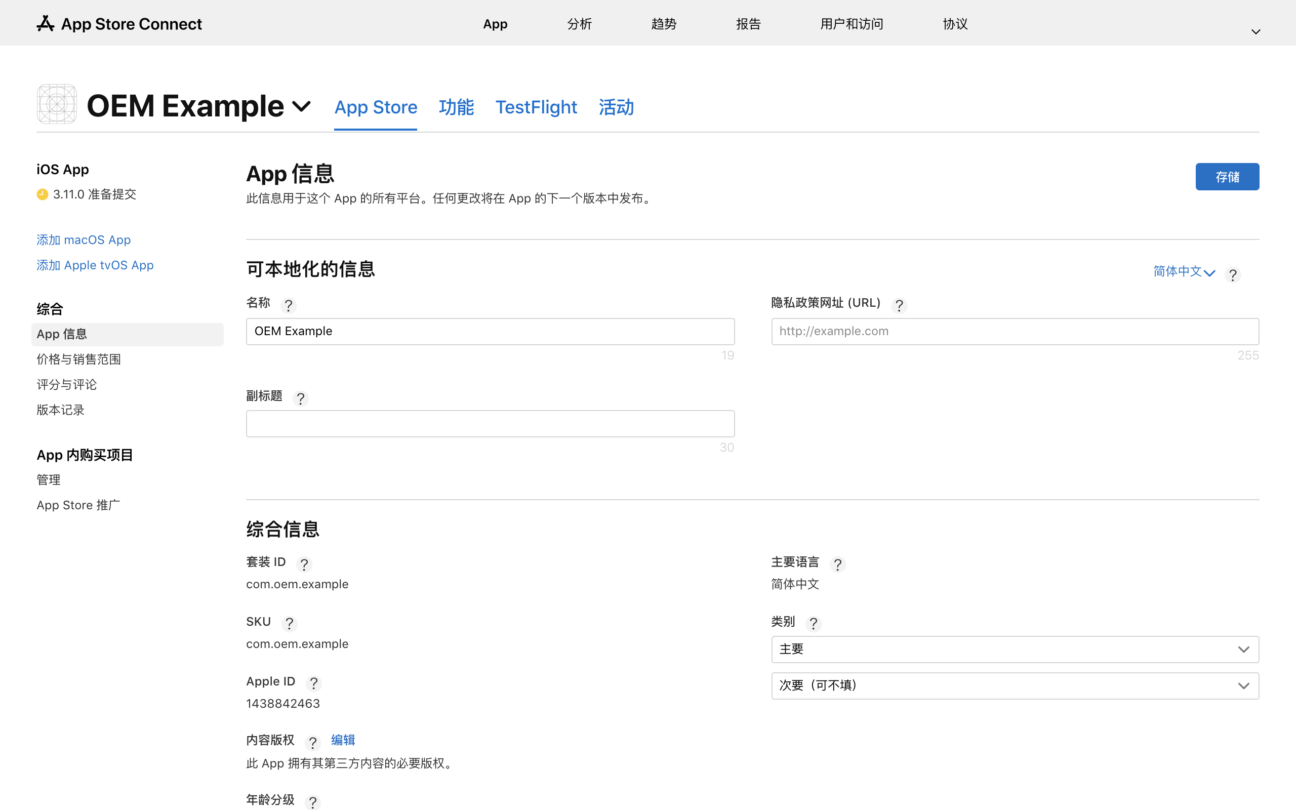Click the 存储 save button
Image resolution: width=1296 pixels, height=810 pixels.
[1227, 177]
